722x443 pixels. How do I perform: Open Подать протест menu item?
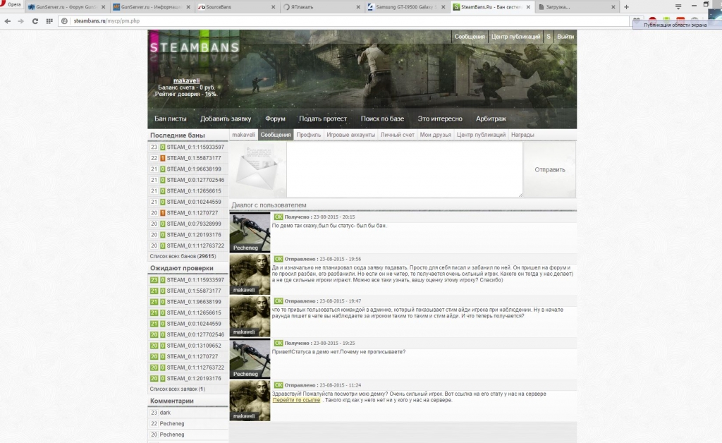323,119
